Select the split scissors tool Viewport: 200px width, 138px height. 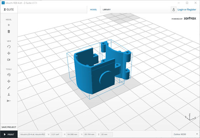tap(9, 101)
